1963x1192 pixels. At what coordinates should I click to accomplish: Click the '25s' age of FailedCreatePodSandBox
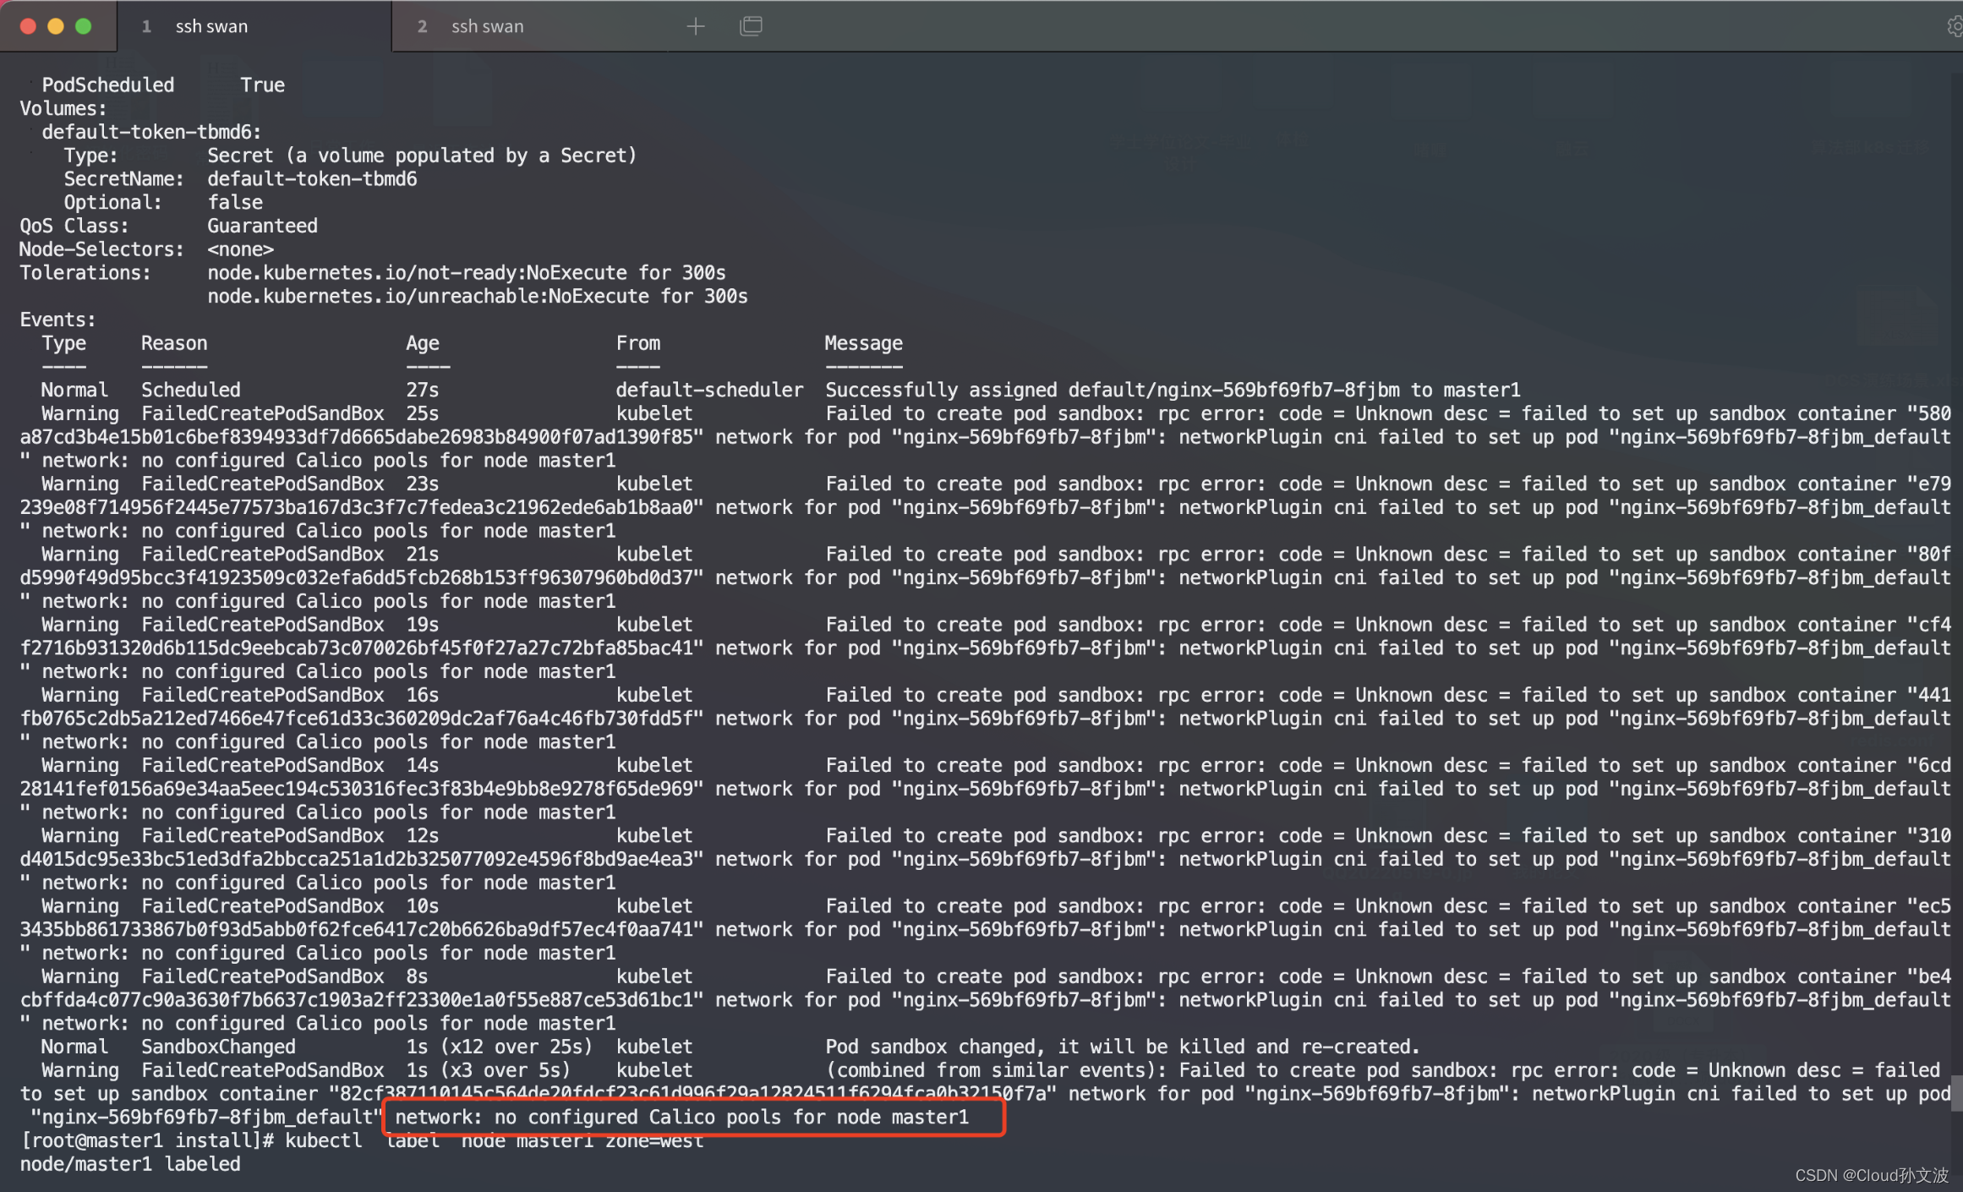(422, 414)
